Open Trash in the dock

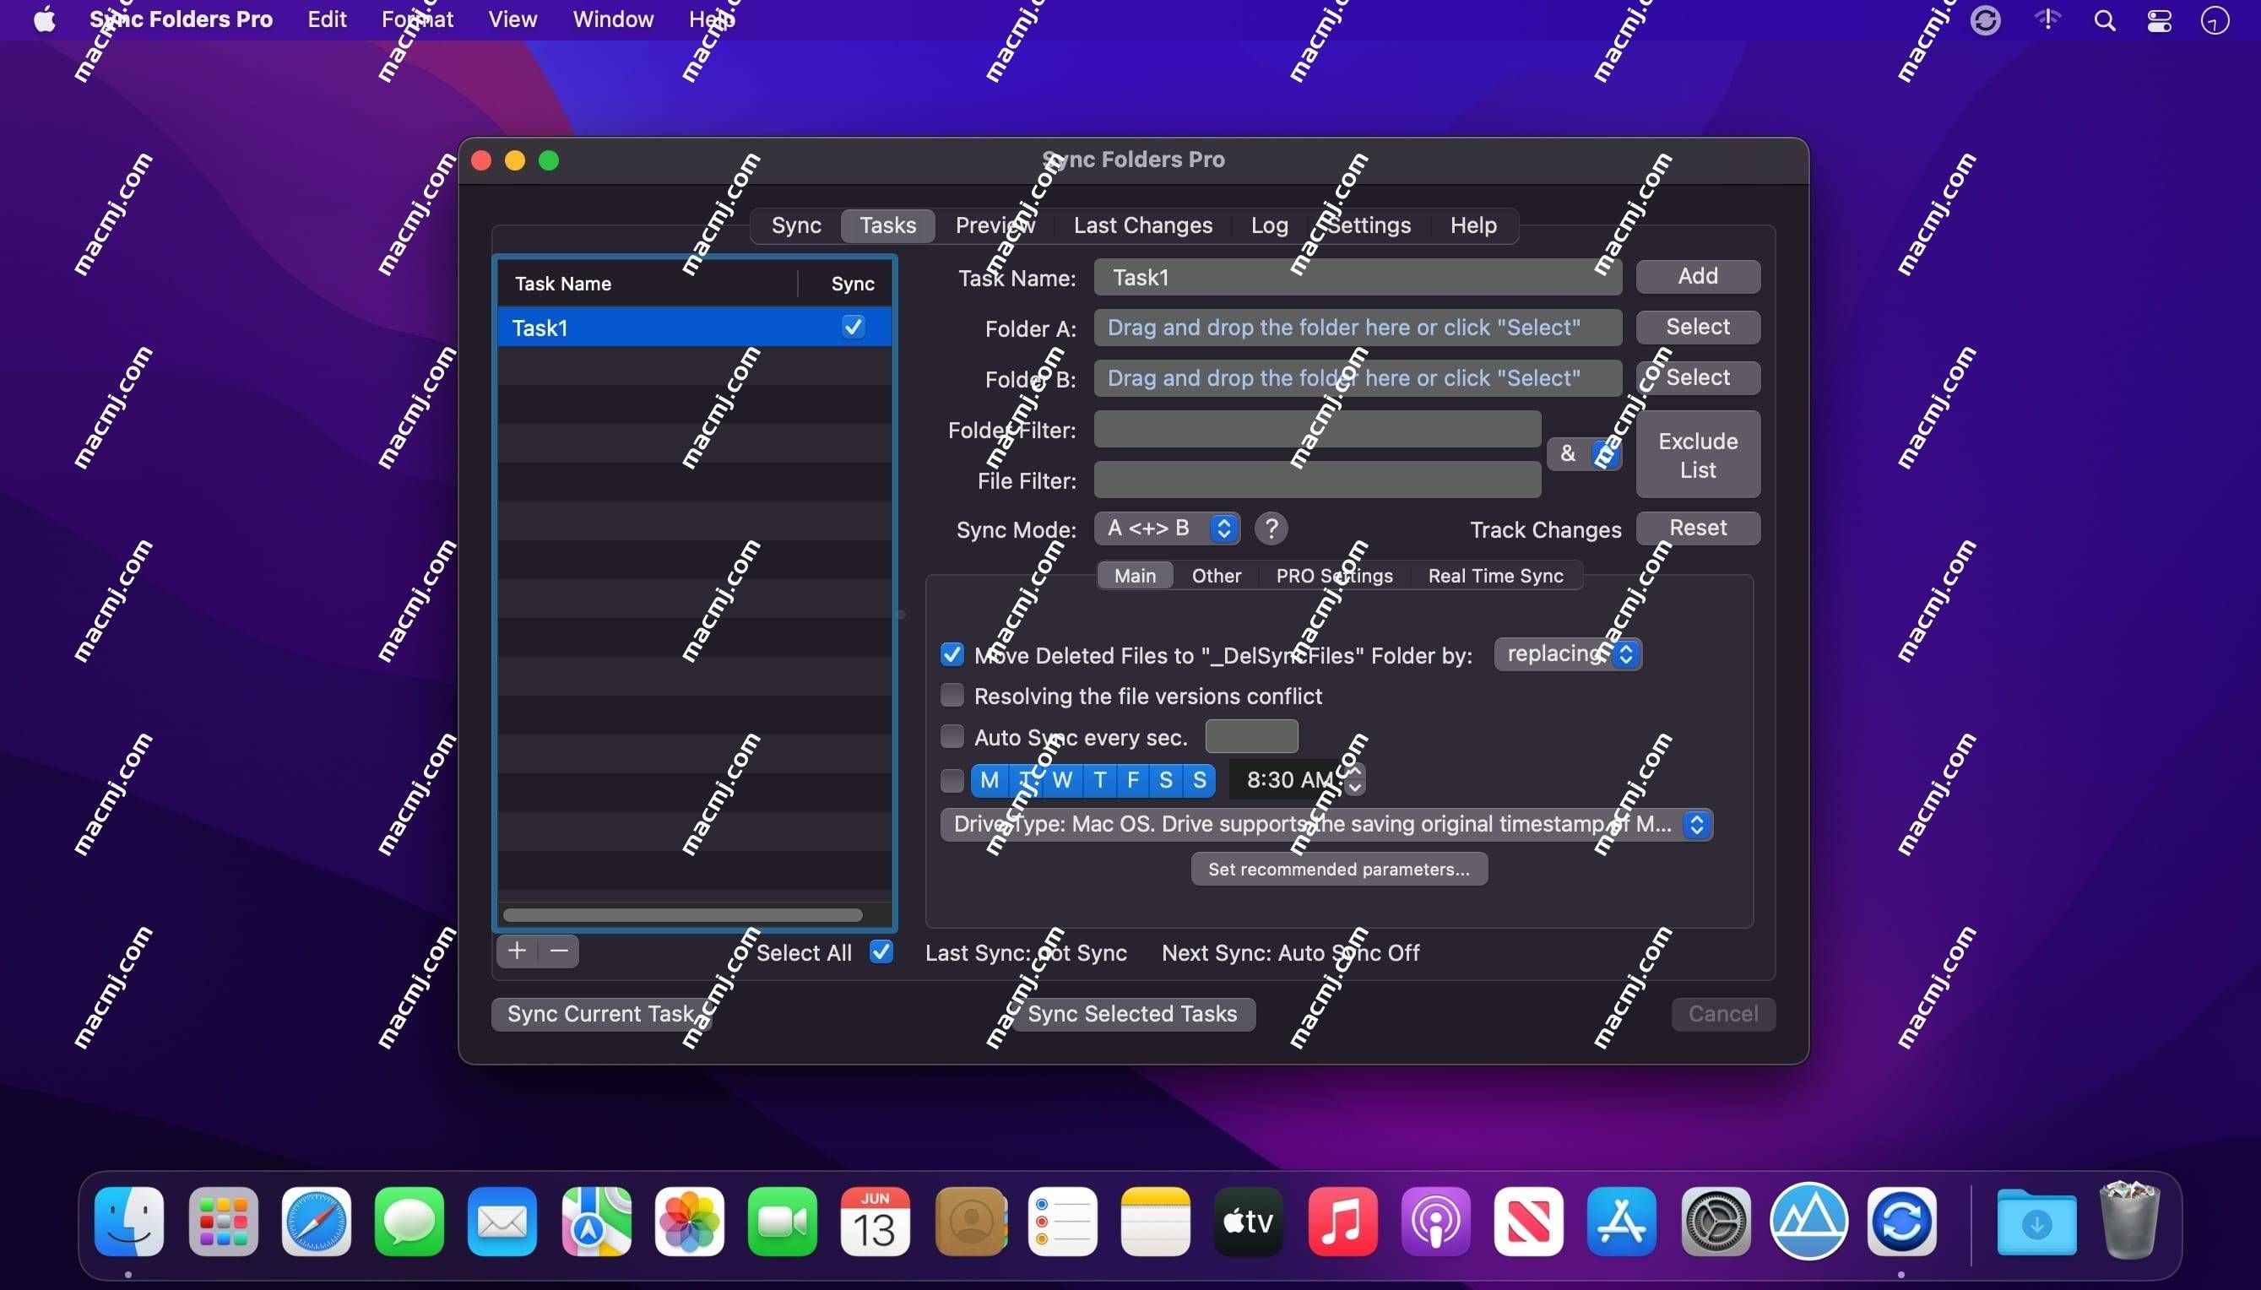pos(2130,1220)
